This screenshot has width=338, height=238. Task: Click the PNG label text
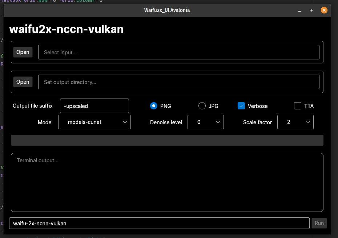(166, 106)
